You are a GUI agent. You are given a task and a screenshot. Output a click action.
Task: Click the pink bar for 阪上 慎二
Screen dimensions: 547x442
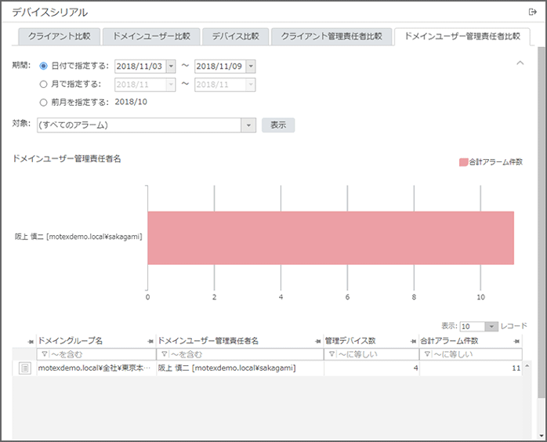(x=331, y=237)
